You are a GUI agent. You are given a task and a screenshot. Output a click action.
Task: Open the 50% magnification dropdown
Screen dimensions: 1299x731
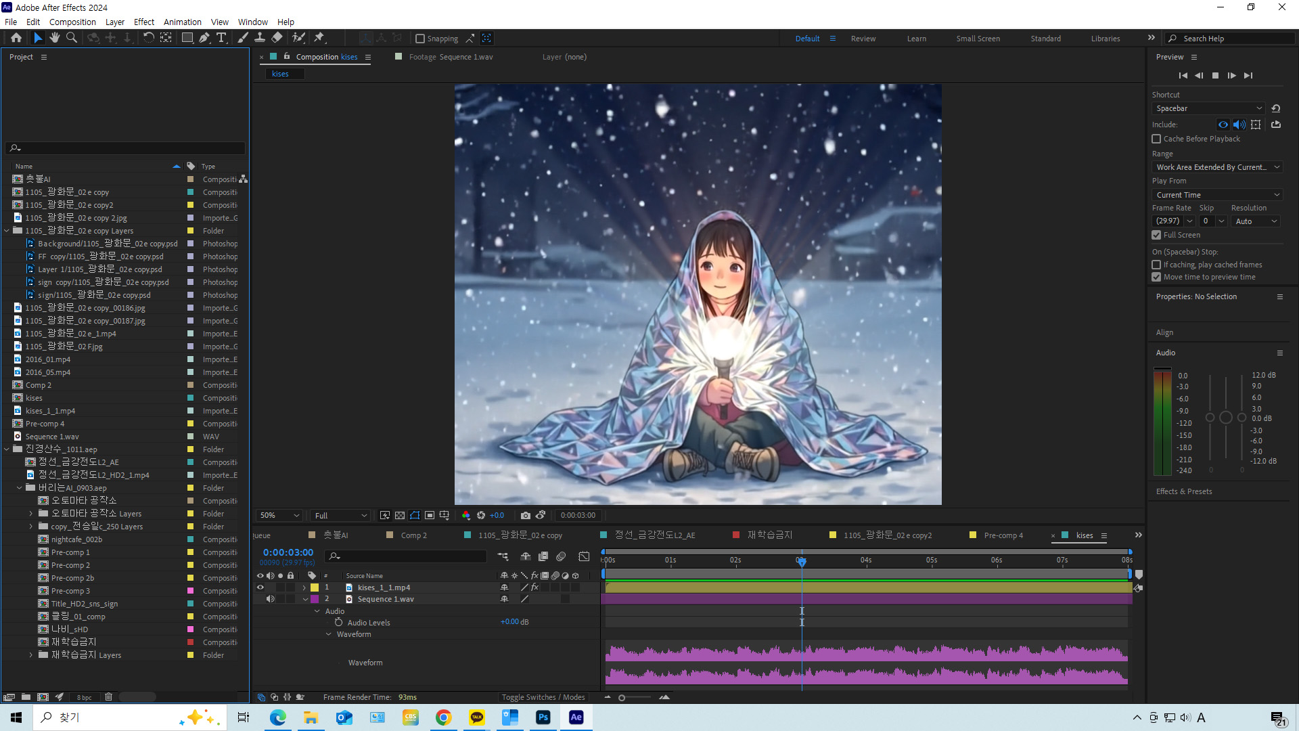(280, 515)
